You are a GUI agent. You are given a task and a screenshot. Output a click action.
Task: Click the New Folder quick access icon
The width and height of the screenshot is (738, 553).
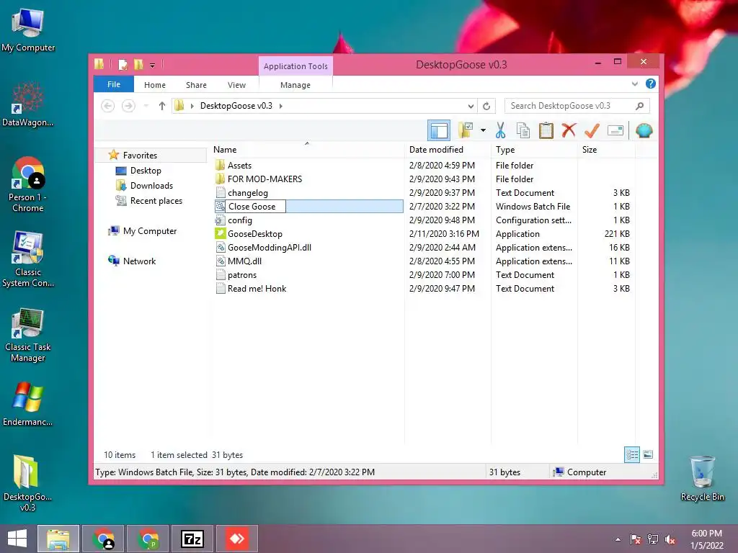138,64
